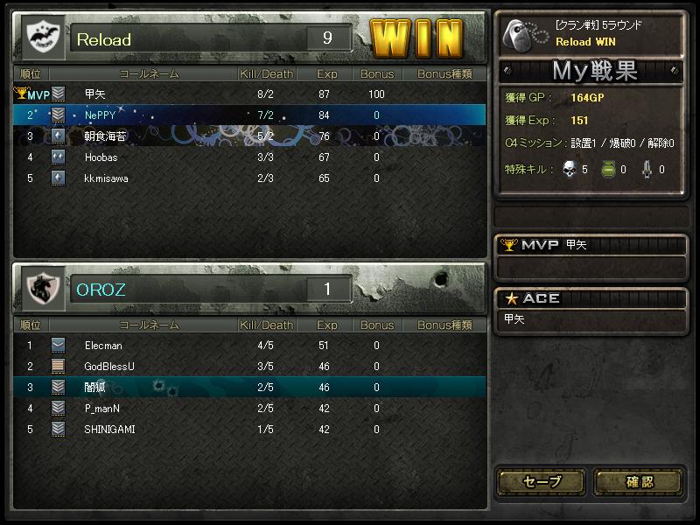Viewport: 700px width, 525px height.
Task: Click the Reload clan bat emblem
Action: [43, 37]
